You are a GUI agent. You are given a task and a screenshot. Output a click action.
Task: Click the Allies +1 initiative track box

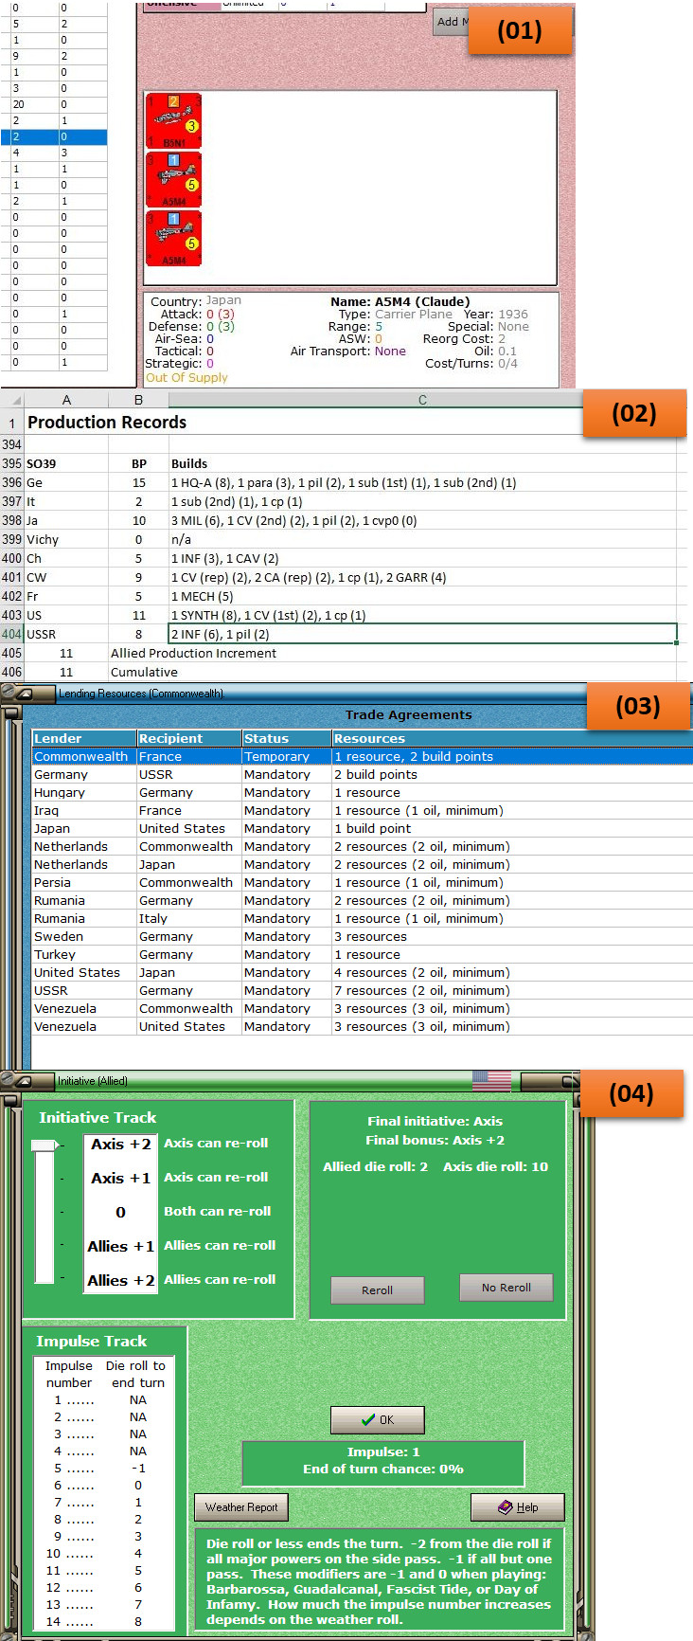[x=120, y=1246]
